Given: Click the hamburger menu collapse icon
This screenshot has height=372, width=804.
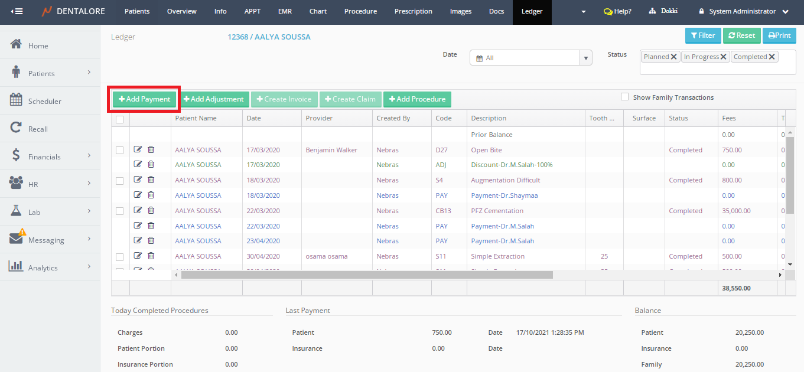Looking at the screenshot, I should (17, 11).
